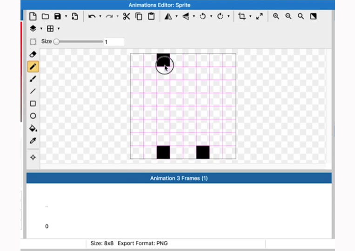355x251 pixels.
Task: Select the Eraser tool
Action: click(33, 54)
